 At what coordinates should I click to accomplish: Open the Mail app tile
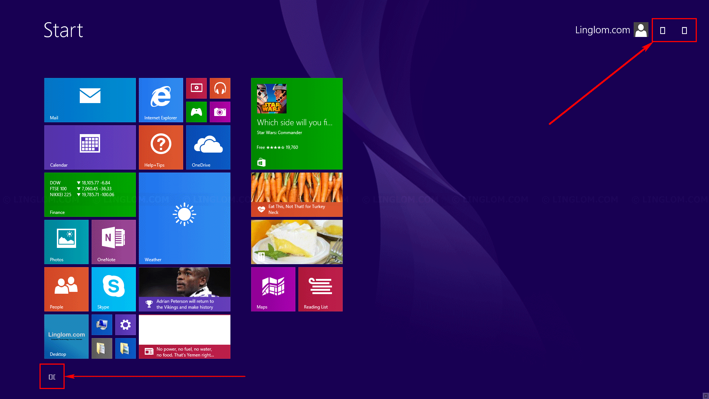(90, 100)
